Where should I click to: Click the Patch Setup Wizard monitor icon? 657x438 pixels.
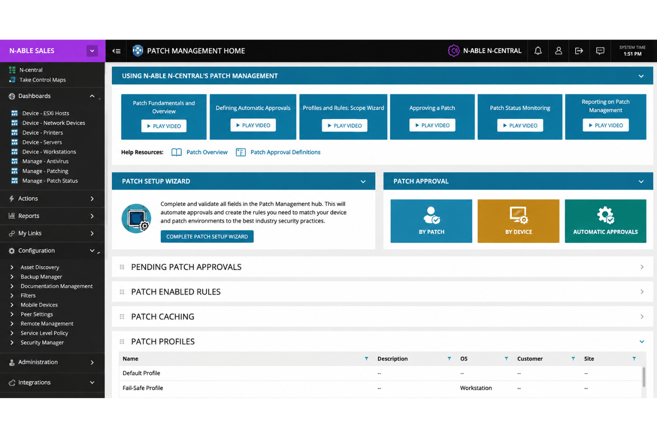[x=136, y=218]
